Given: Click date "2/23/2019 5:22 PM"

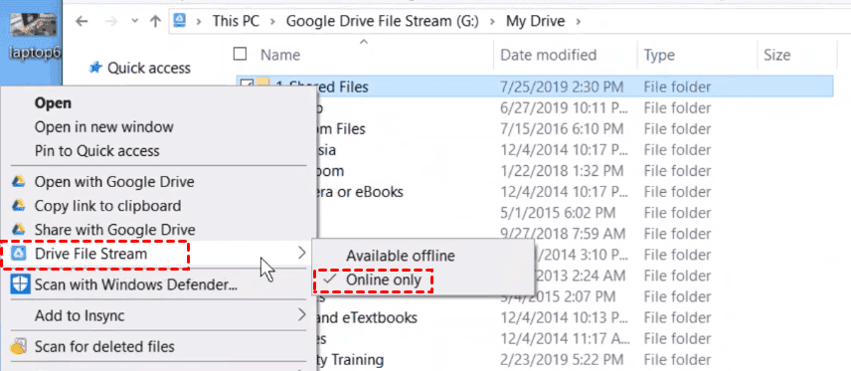Looking at the screenshot, I should [561, 360].
